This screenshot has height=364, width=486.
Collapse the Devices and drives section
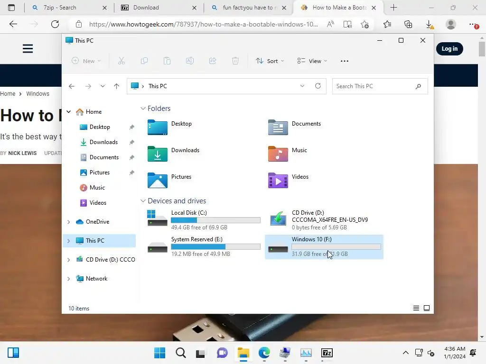[x=143, y=201]
